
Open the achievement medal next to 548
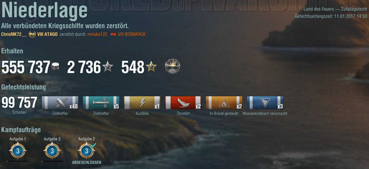tap(173, 67)
